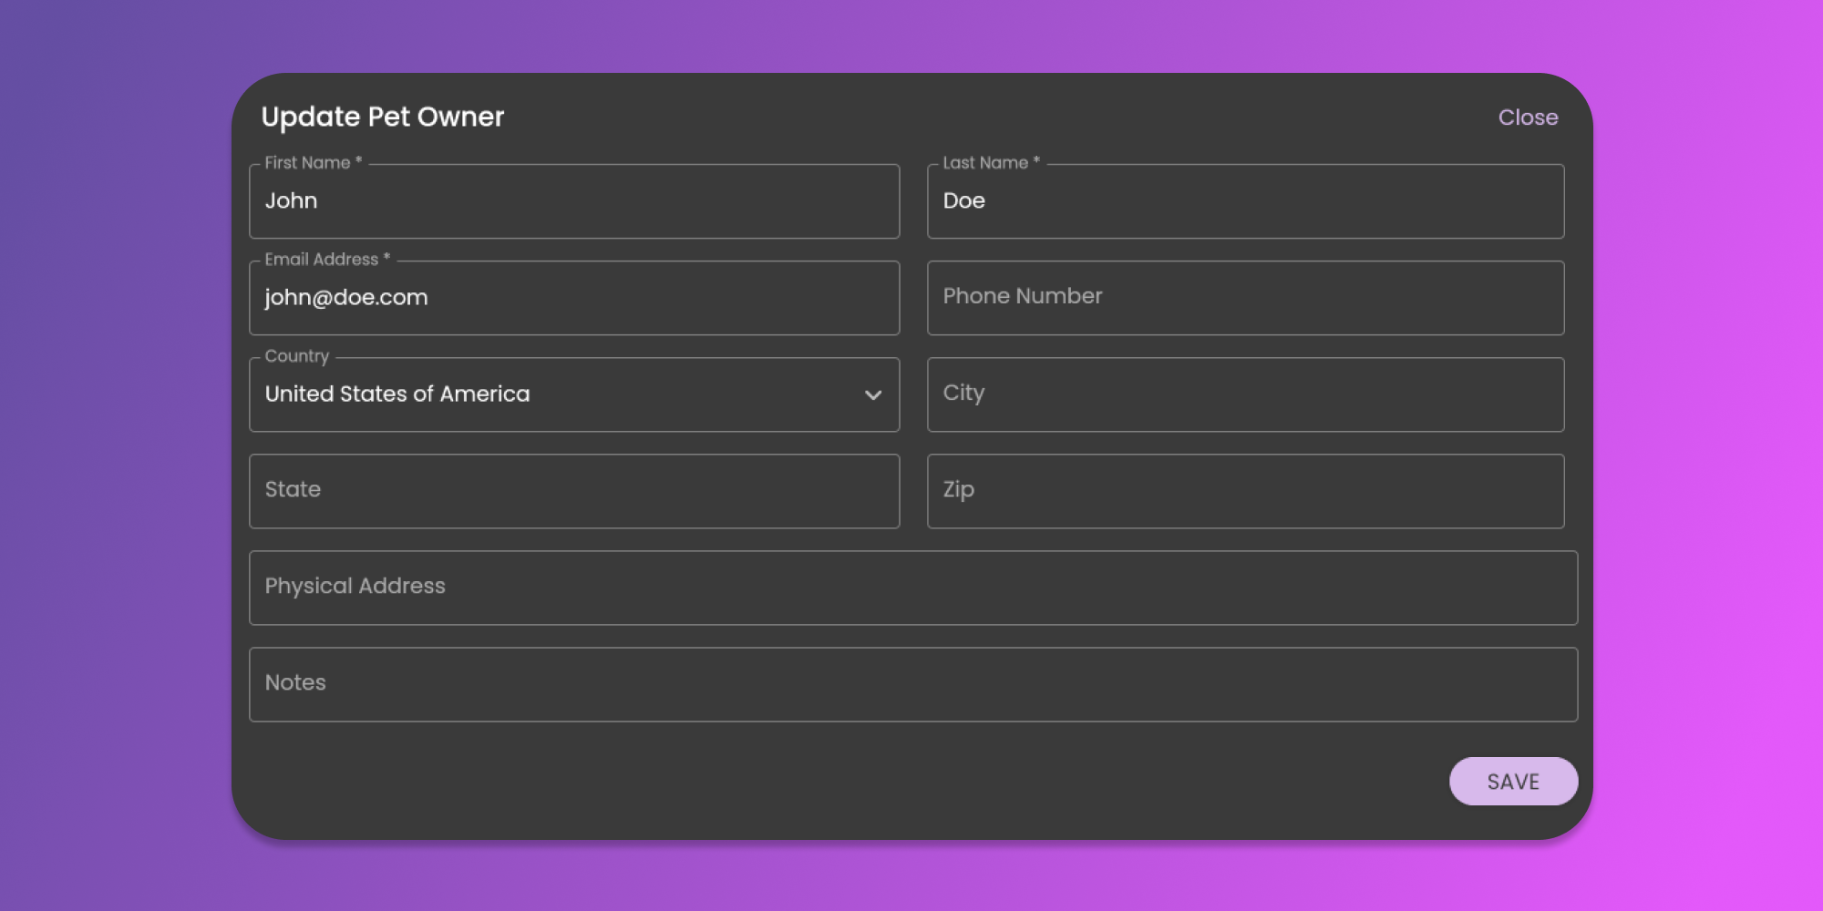Expand the Country dropdown chevron arrow
This screenshot has width=1823, height=911.
(872, 394)
